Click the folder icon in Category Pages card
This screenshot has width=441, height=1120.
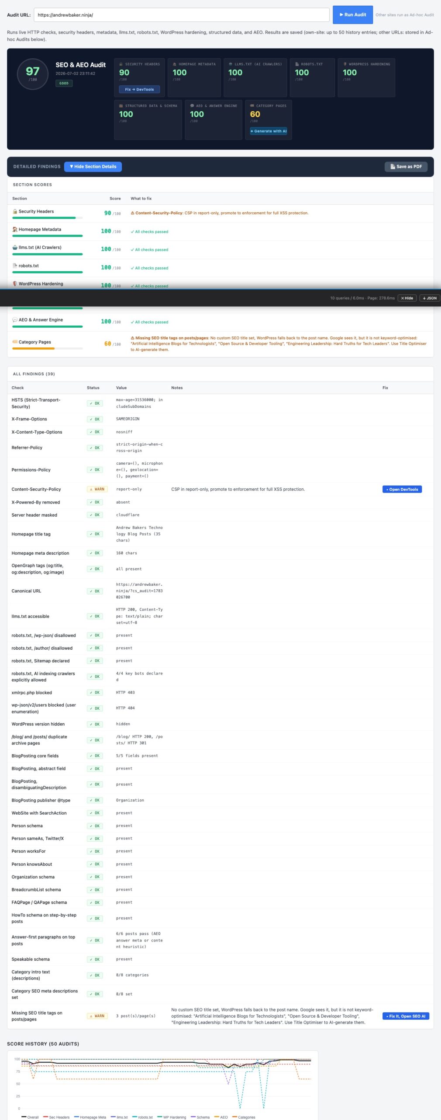coord(252,106)
